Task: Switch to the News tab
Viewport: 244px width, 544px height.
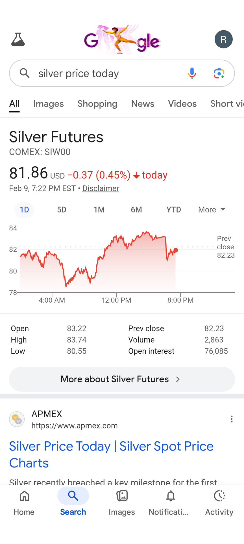Action: [x=143, y=104]
